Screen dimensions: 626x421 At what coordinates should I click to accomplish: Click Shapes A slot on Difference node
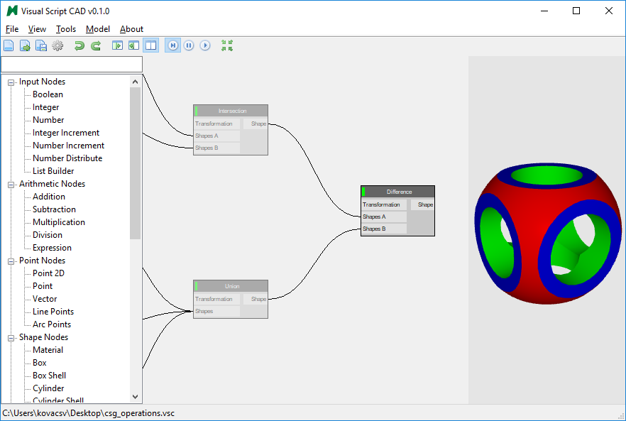point(384,217)
